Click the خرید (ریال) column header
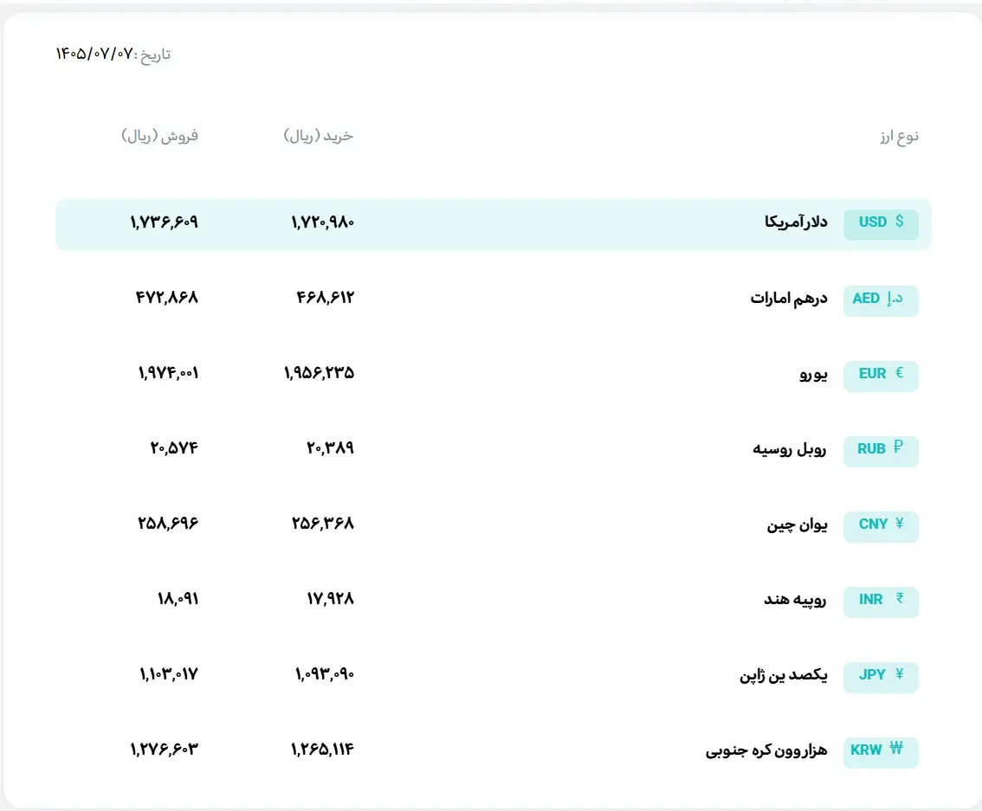 [318, 136]
